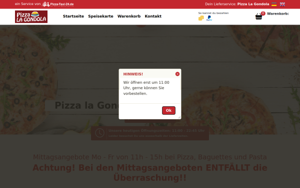Click the 'Unsere heutigen Öffnungszeiten' text

(x=156, y=131)
